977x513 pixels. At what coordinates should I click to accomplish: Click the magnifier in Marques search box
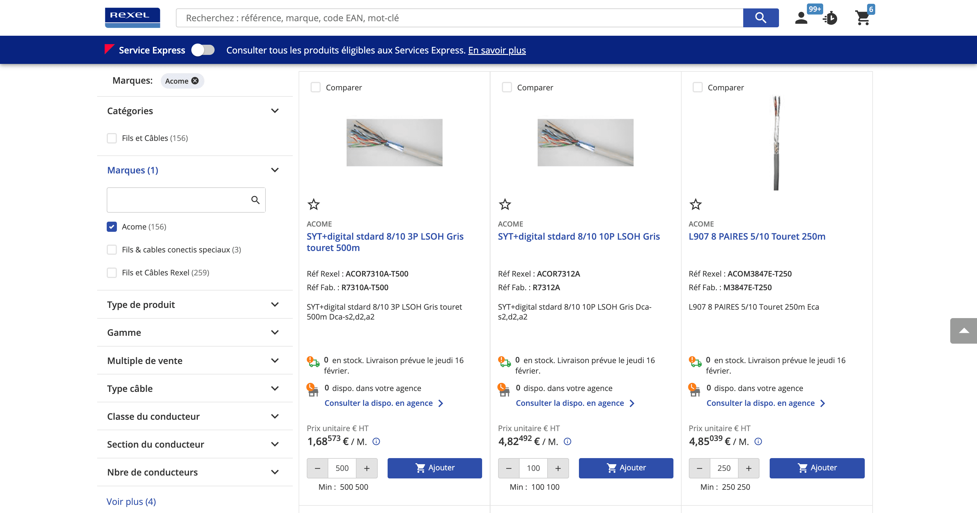[x=255, y=200]
